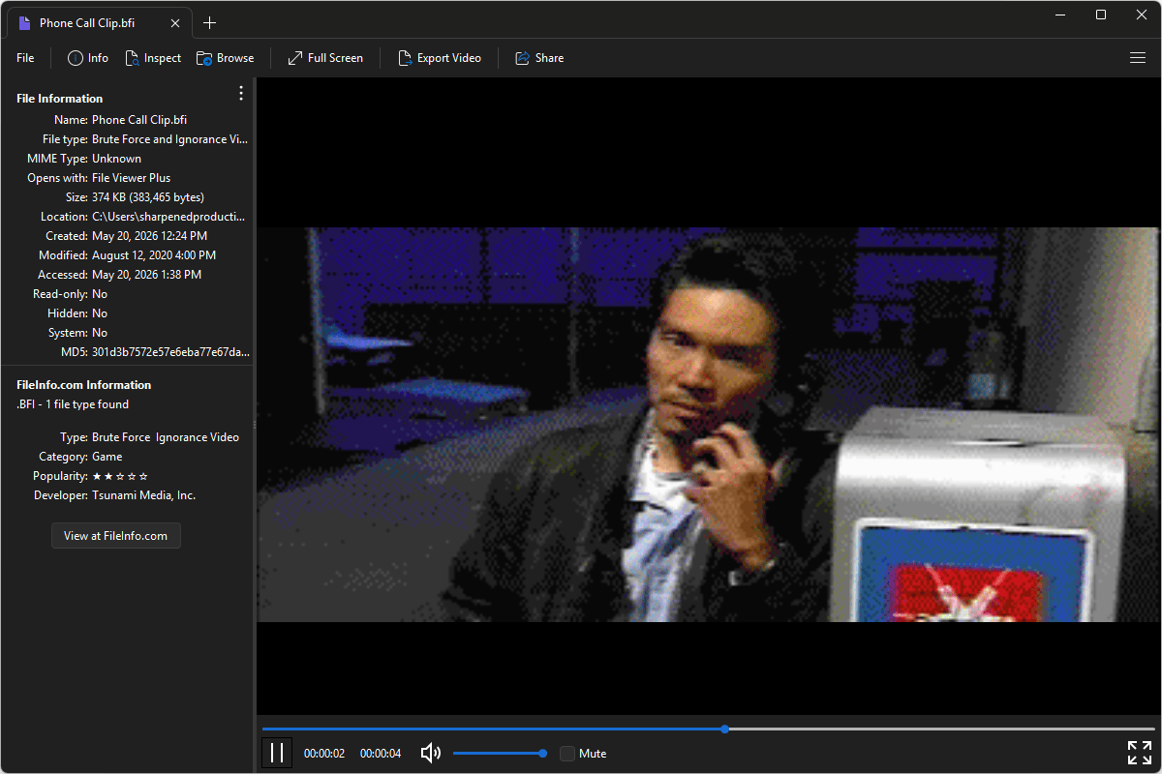The image size is (1162, 774).
Task: Switch to Full Screen from the toolbar
Action: pos(325,58)
